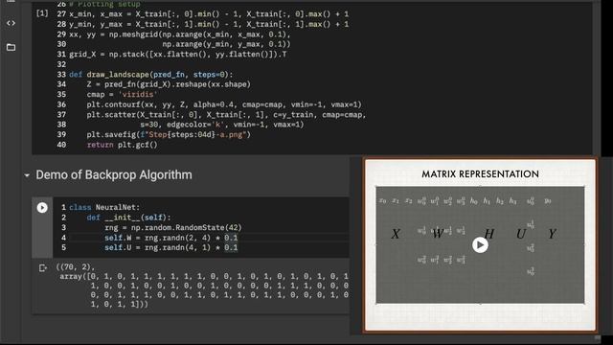Image resolution: width=613 pixels, height=345 pixels.
Task: Click the def __init__(self) line
Action: [x=128, y=218]
